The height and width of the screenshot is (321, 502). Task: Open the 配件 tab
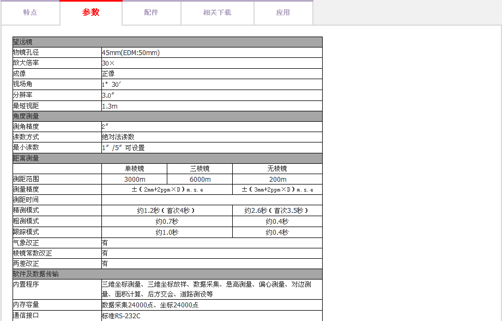pos(151,13)
